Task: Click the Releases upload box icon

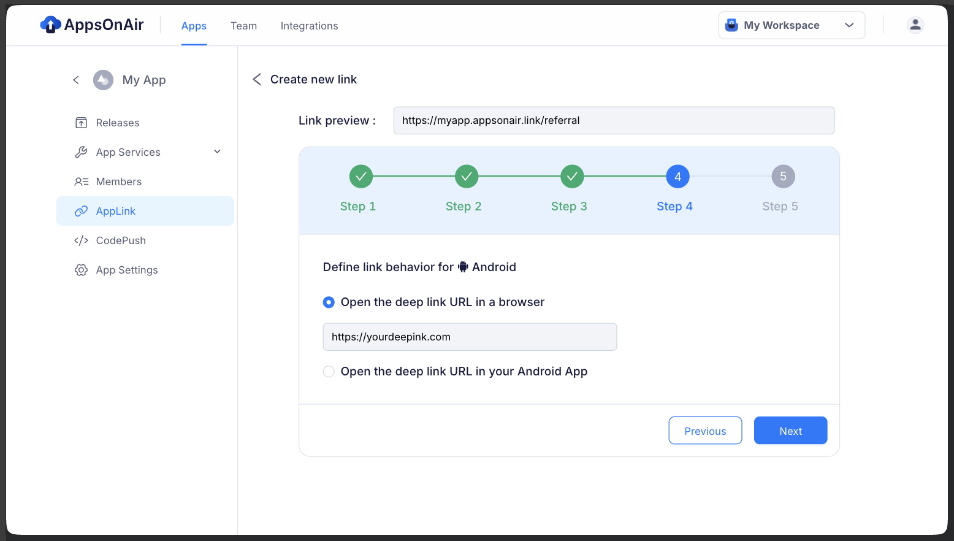Action: pos(81,123)
